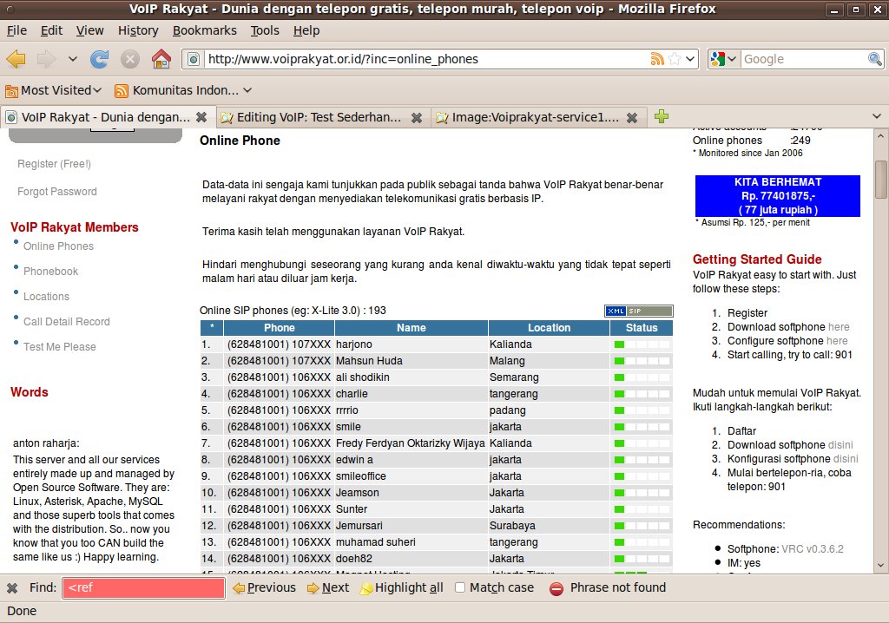Viewport: 889px width, 623px height.
Task: Open a new tab with green plus
Action: point(662,117)
